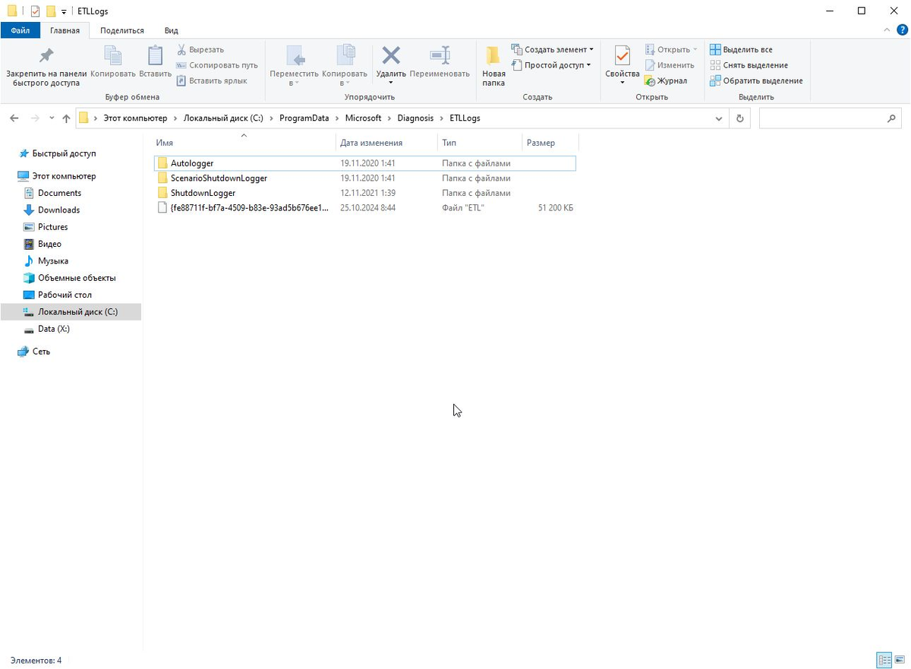Image resolution: width=911 pixels, height=669 pixels.
Task: Switch to the Вид tab
Action: tap(172, 30)
